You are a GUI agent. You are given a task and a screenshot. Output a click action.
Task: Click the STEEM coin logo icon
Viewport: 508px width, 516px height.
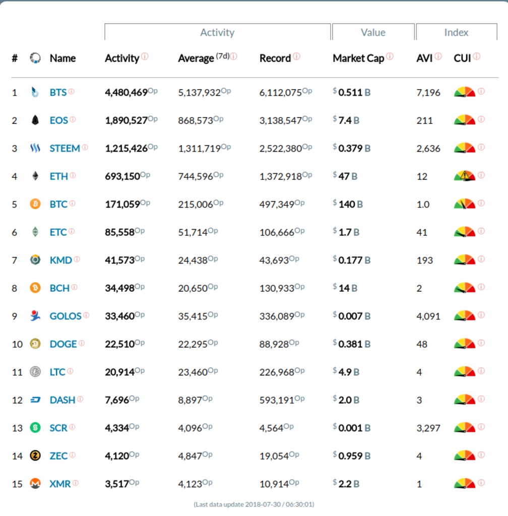click(x=35, y=148)
